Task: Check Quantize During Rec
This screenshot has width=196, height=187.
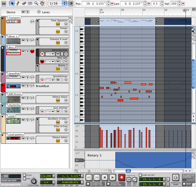Action: coord(108,184)
